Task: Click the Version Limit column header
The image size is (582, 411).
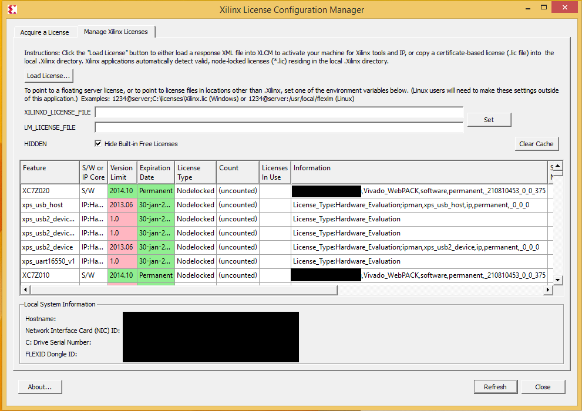Action: pos(123,173)
